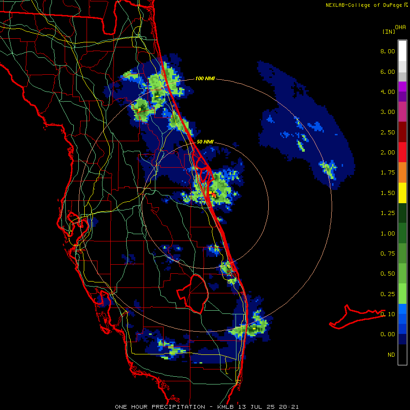Image resolution: width=410 pixels, height=410 pixels.
Task: Click the orange legend swatch near 1.75
Action: pos(402,173)
